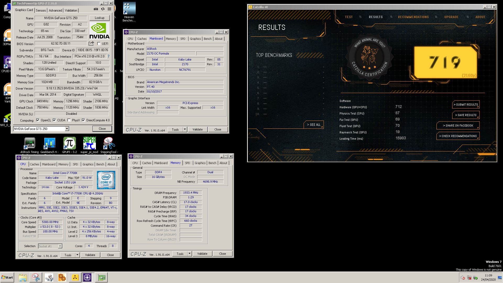The height and width of the screenshot is (283, 503).
Task: Click the mainboard model Z170 OC Formula
Action: tap(171, 53)
